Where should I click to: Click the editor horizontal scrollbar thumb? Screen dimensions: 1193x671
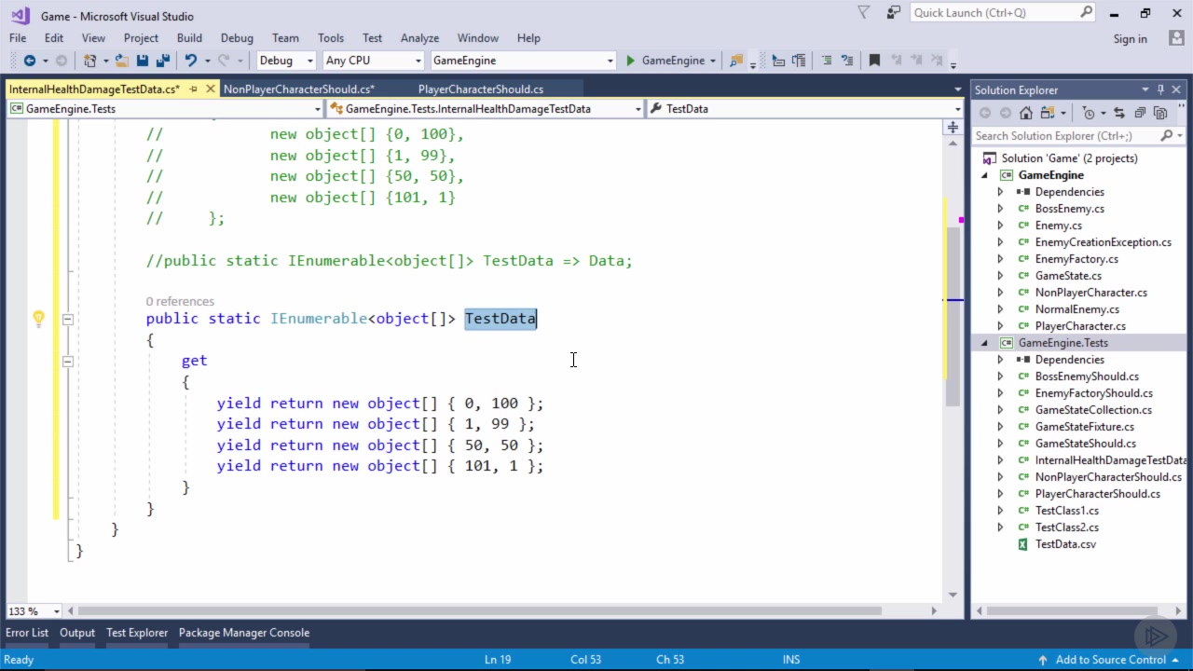[480, 611]
